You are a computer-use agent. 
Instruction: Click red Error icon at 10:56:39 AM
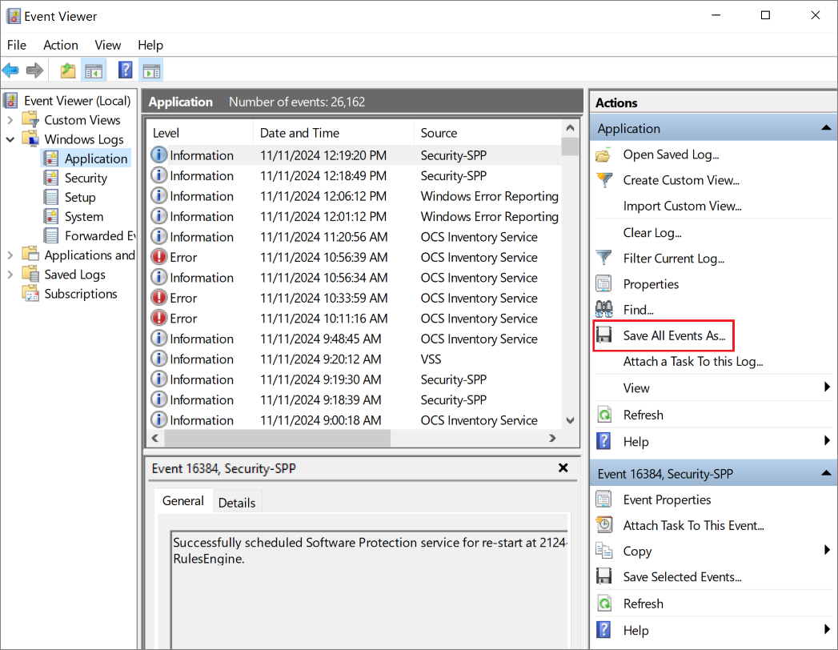coord(158,257)
